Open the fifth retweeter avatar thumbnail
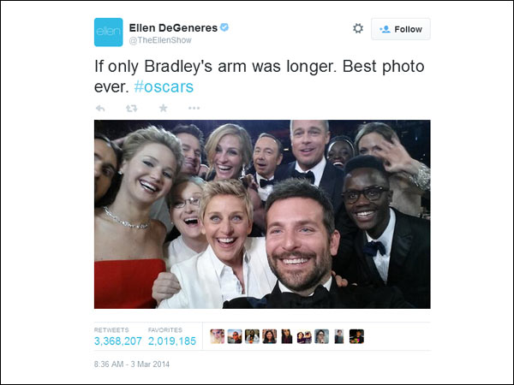This screenshot has height=385, width=514. 287,336
